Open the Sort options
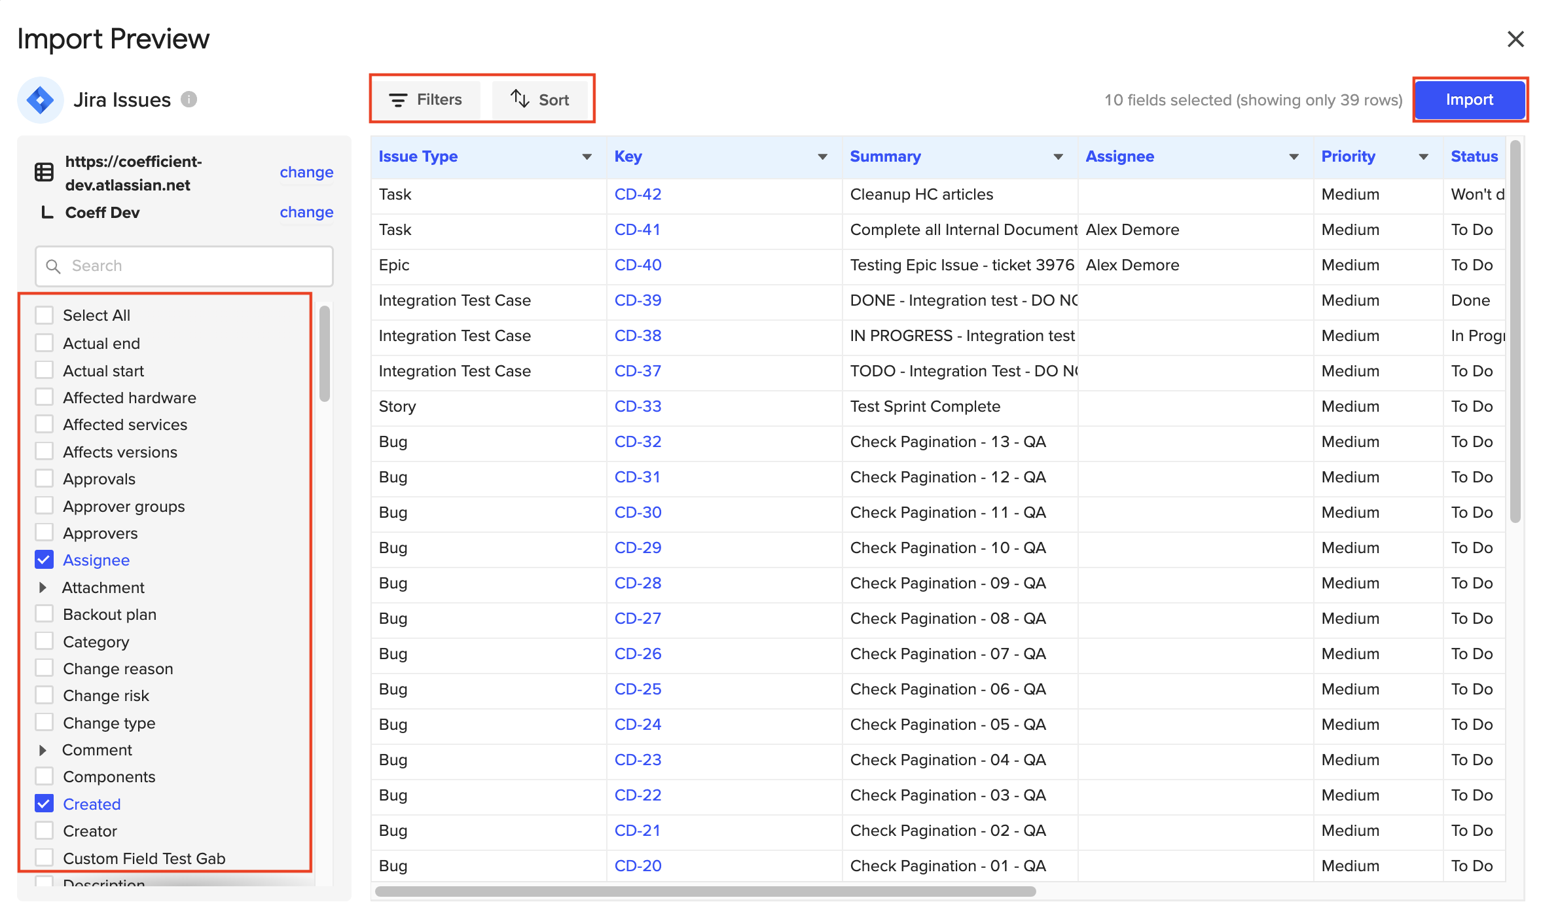Image resolution: width=1541 pixels, height=919 pixels. click(x=541, y=99)
